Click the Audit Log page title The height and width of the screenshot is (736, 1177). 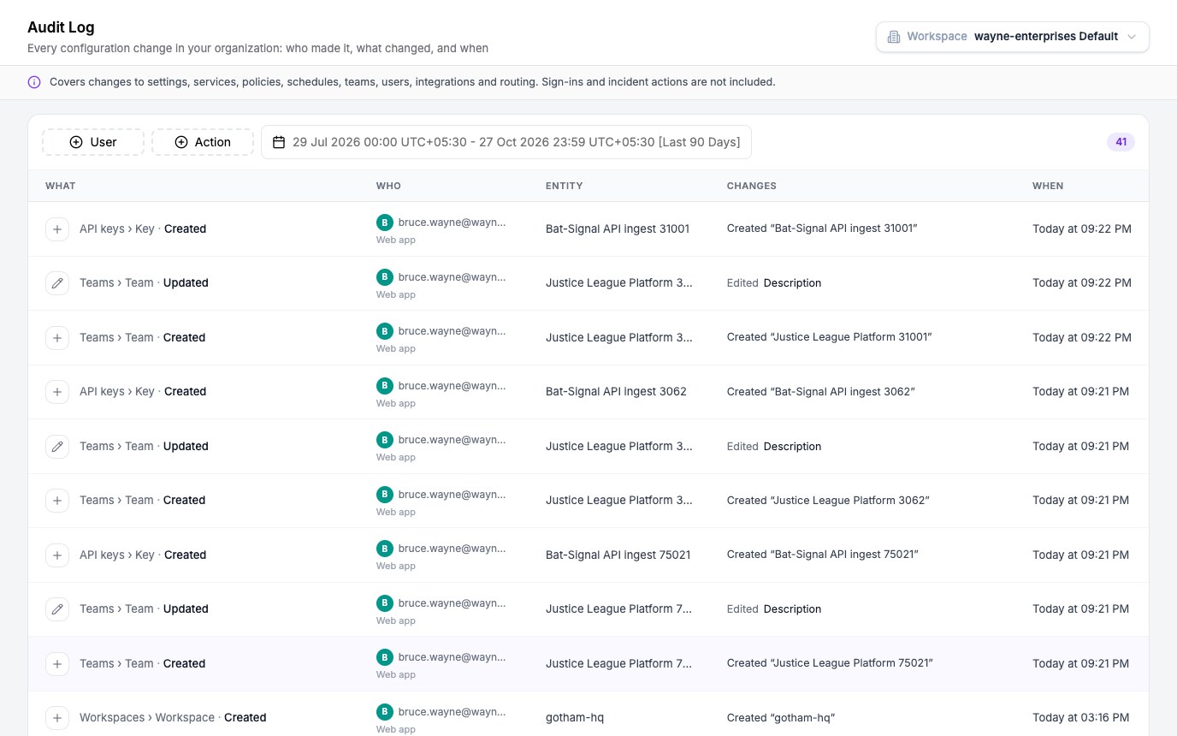tap(61, 27)
